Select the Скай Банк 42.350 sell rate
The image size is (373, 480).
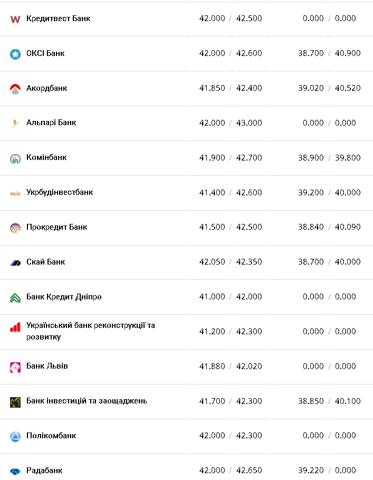(249, 262)
